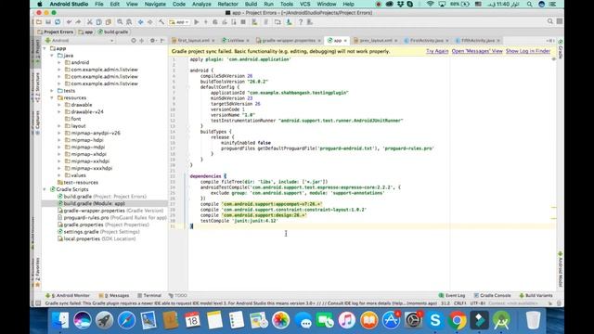Open the Android project view dropdown
This screenshot has width=594, height=334.
[80, 41]
